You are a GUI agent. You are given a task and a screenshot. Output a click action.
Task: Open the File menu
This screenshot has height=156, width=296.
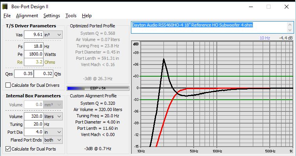7,16
